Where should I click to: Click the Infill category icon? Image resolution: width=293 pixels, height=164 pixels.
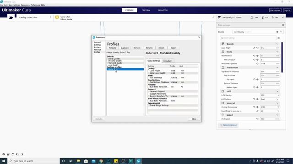(223, 91)
